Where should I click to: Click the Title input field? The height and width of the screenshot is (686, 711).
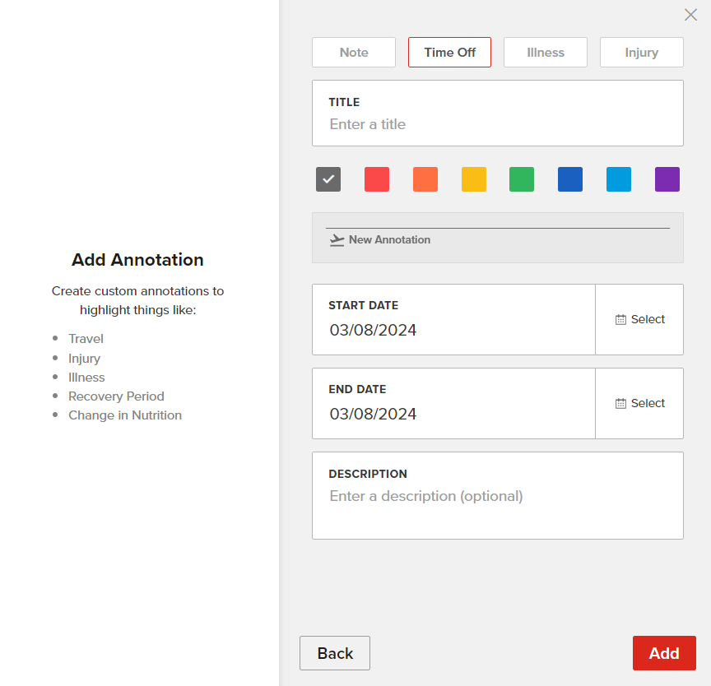coord(497,124)
